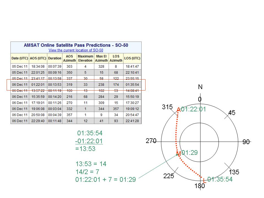Image resolution: width=264 pixels, height=198 pixels.
Task: Select AOS time 22:01:25 cell
Action: click(x=38, y=73)
